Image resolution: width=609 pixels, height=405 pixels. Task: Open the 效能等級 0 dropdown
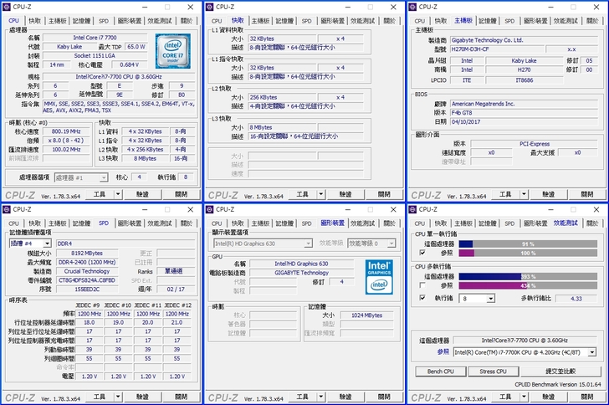pyautogui.click(x=391, y=244)
